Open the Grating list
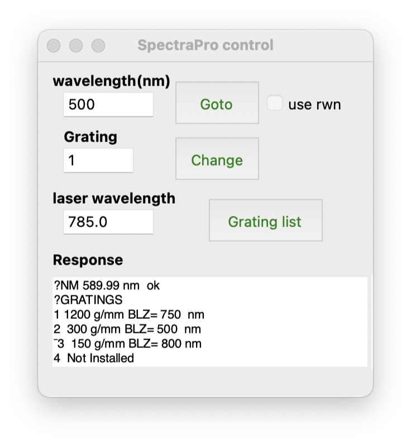The image size is (411, 443). [265, 220]
